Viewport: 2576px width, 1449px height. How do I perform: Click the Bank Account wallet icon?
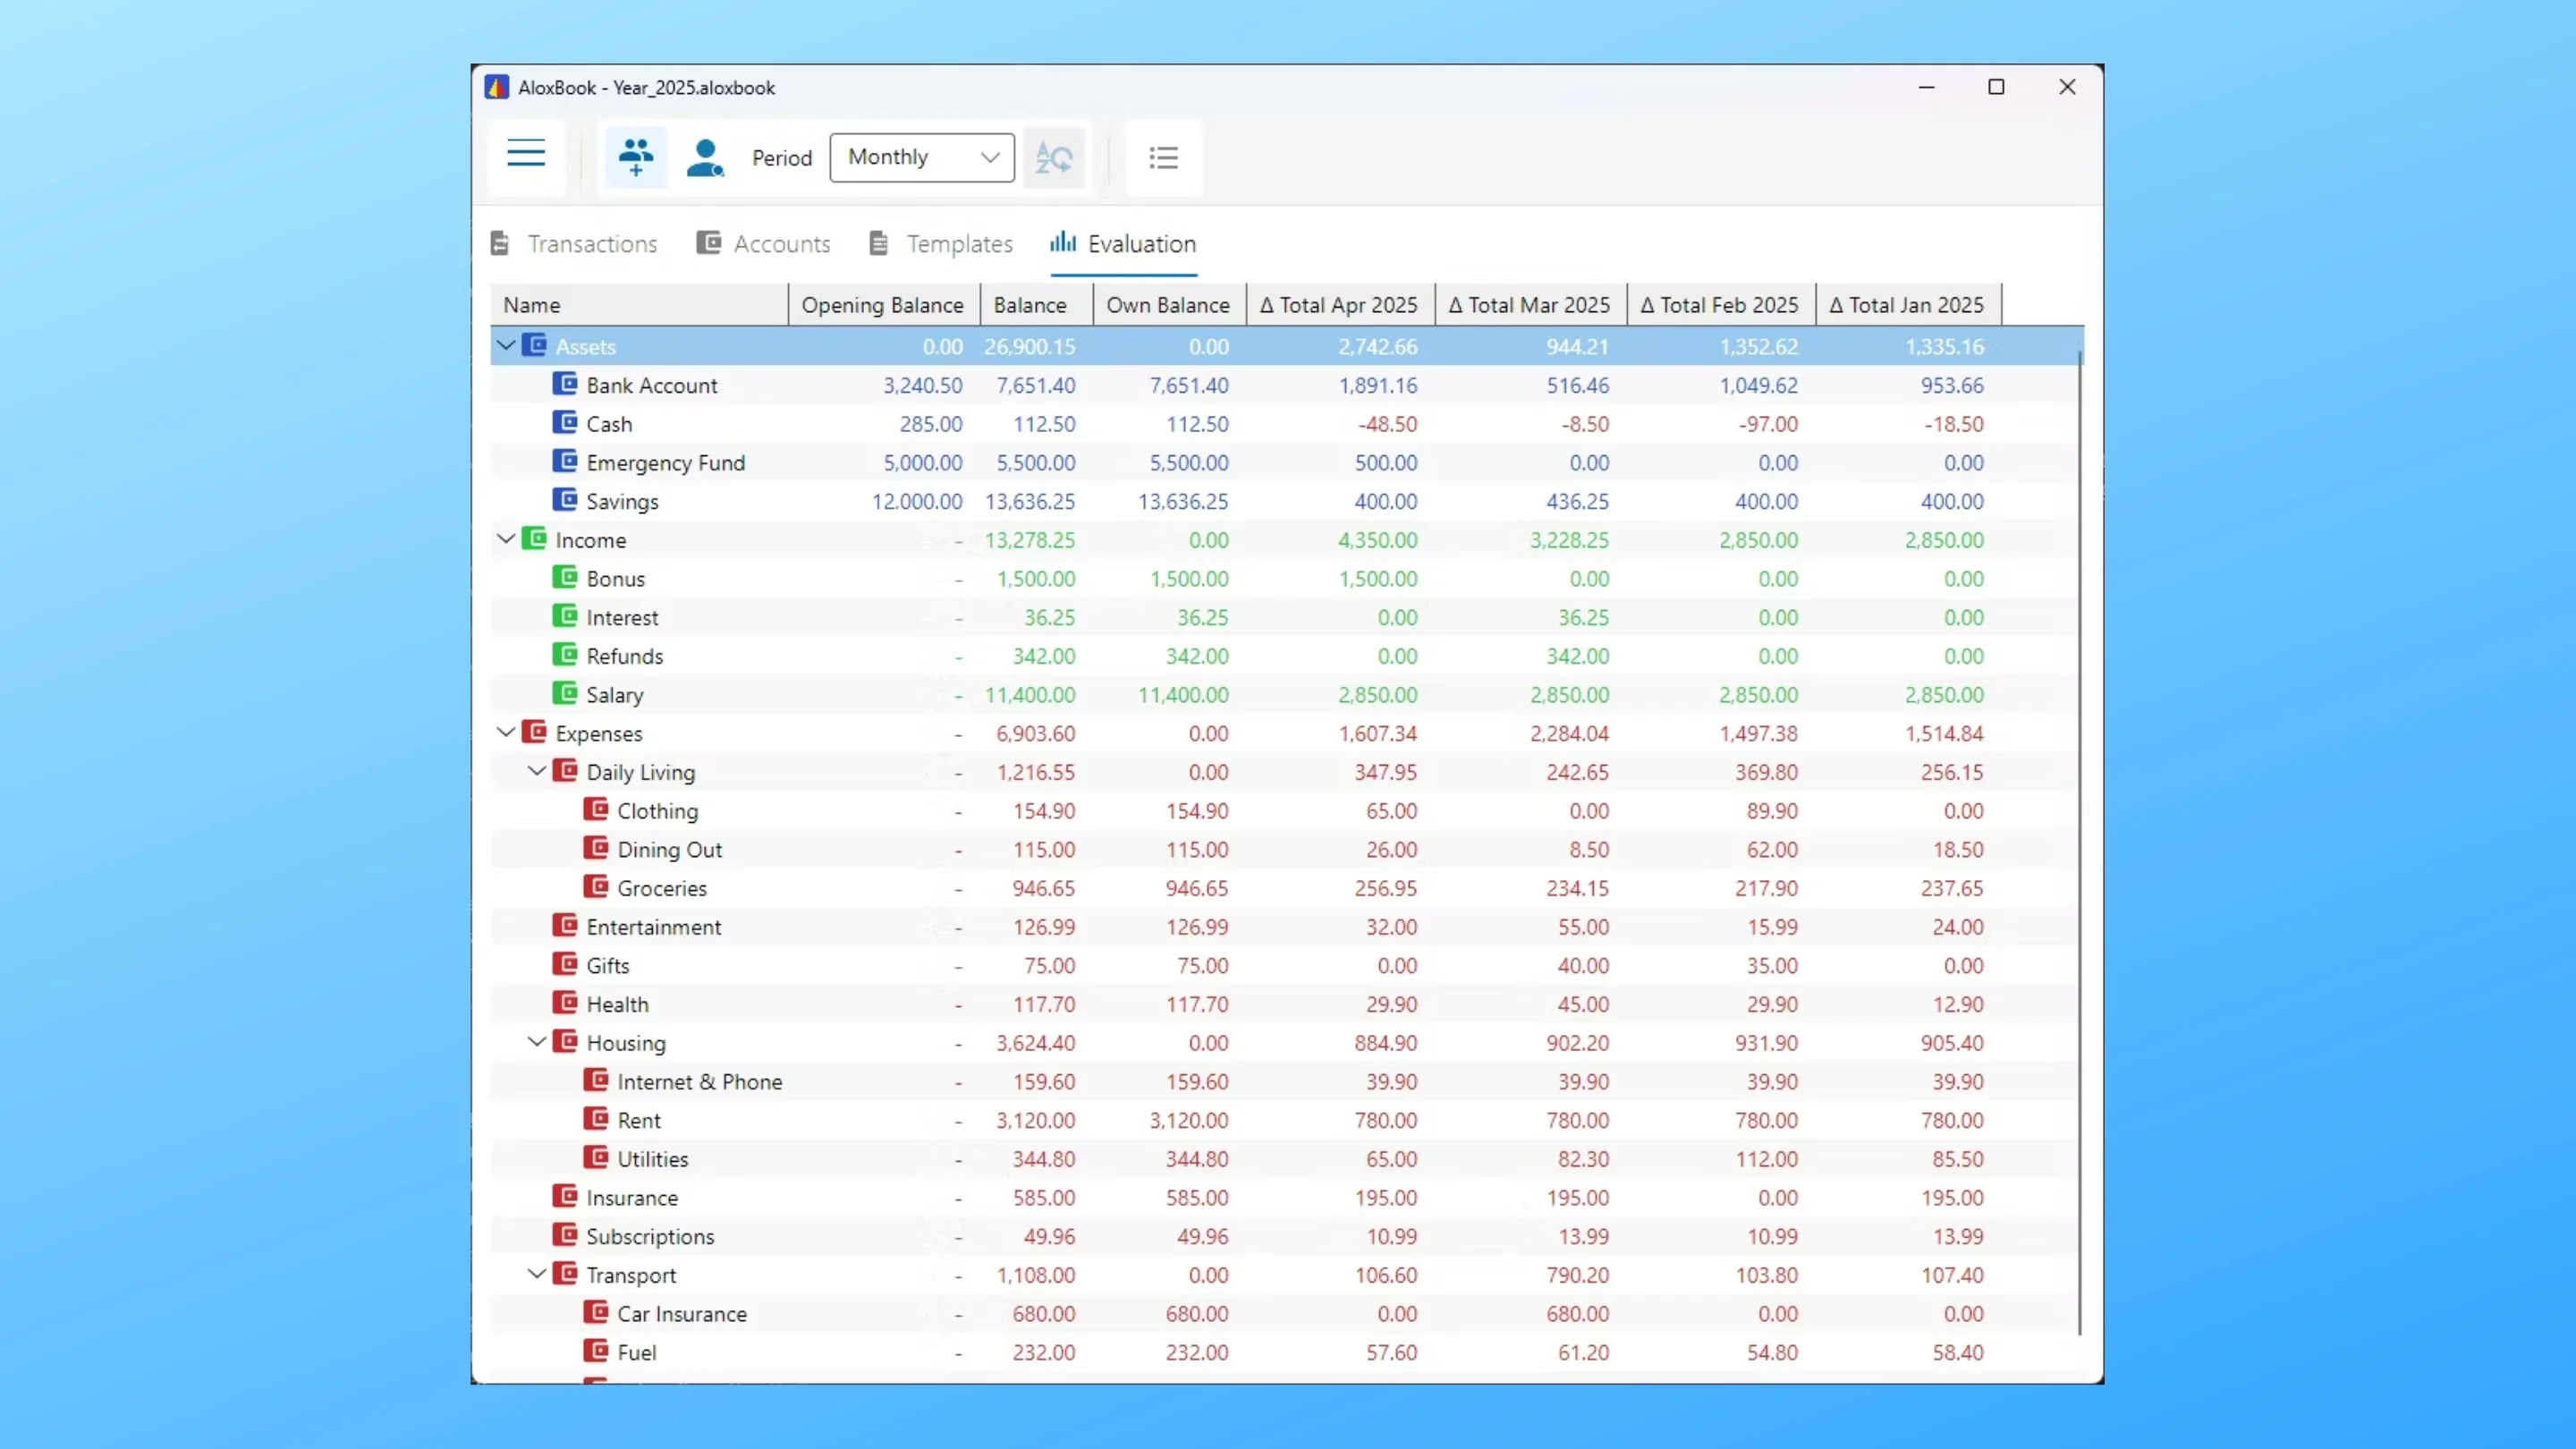pyautogui.click(x=565, y=384)
